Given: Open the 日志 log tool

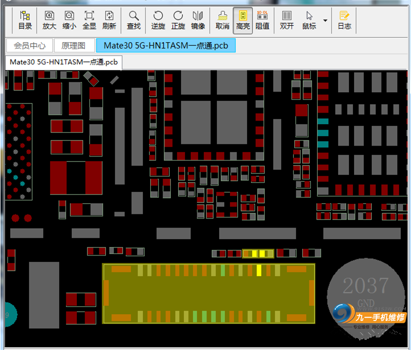Looking at the screenshot, I should [x=344, y=20].
